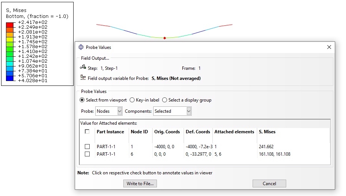Close the Probe Values dialog

329,47
